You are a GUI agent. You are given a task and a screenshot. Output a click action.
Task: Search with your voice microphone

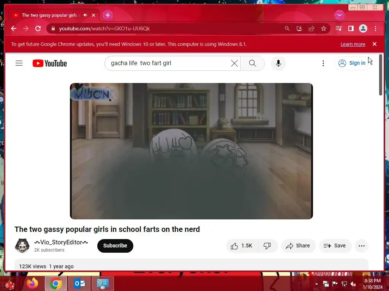point(278,63)
